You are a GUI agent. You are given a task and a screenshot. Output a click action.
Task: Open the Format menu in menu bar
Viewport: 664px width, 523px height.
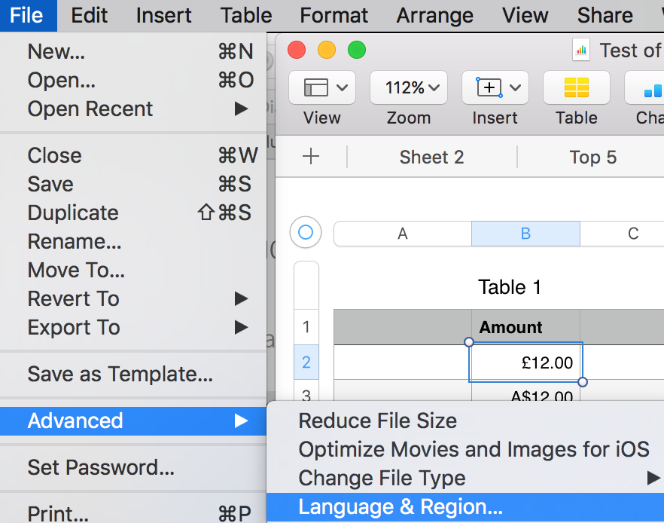(334, 15)
